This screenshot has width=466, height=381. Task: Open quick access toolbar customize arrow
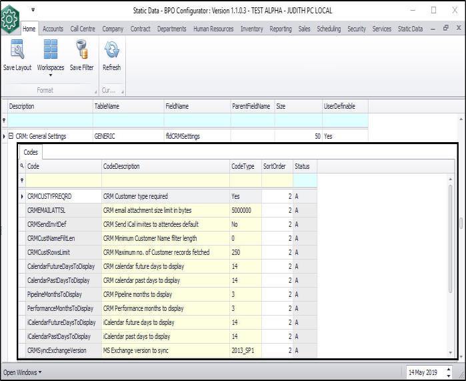[33, 10]
